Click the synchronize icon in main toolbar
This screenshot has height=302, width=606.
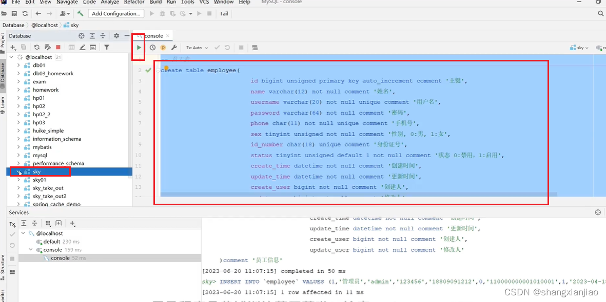tap(25, 13)
